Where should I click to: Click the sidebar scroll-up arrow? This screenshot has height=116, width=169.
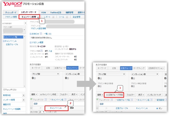click(x=24, y=37)
